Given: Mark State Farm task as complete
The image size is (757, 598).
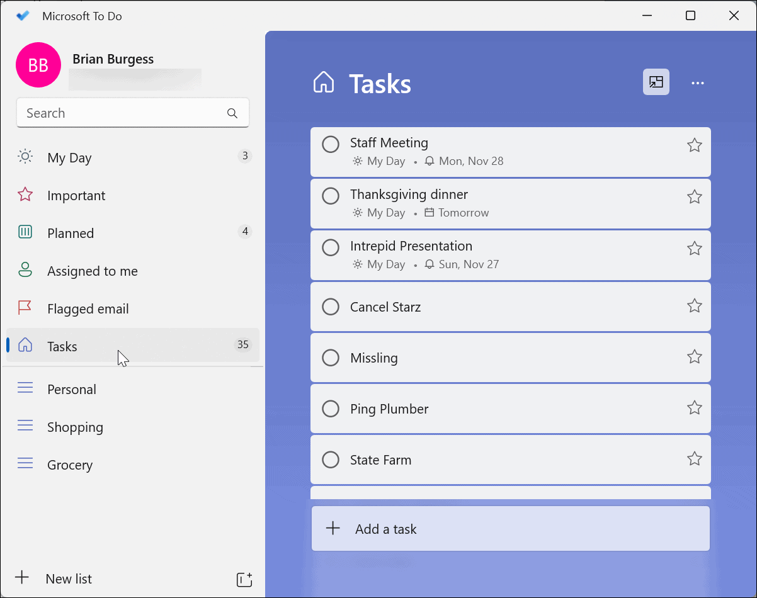Looking at the screenshot, I should pos(331,460).
